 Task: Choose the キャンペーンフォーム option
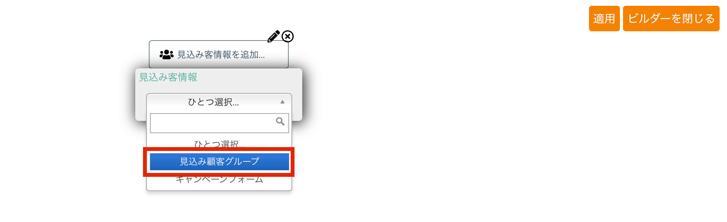pos(220,180)
